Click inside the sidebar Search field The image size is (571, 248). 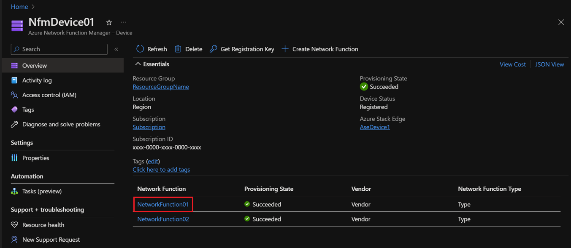pos(59,49)
